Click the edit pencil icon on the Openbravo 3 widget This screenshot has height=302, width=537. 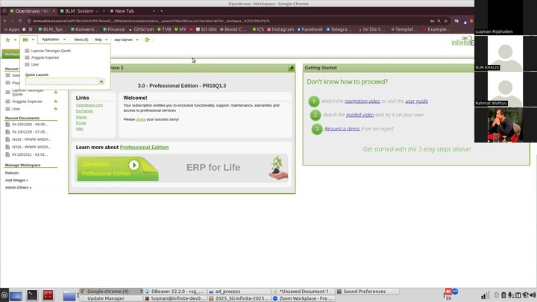pyautogui.click(x=291, y=68)
